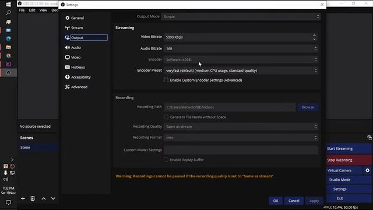The height and width of the screenshot is (210, 373).
Task: Toggle Studio Mode in OBS
Action: coord(349,180)
